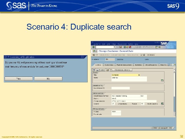Click the PO Box field containing 1020
The height and width of the screenshot is (139, 185).
click(x=116, y=111)
